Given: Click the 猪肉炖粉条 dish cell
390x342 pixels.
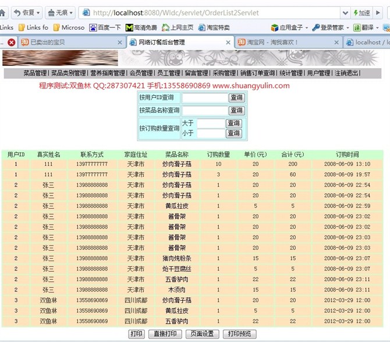Looking at the screenshot, I should click(177, 258).
